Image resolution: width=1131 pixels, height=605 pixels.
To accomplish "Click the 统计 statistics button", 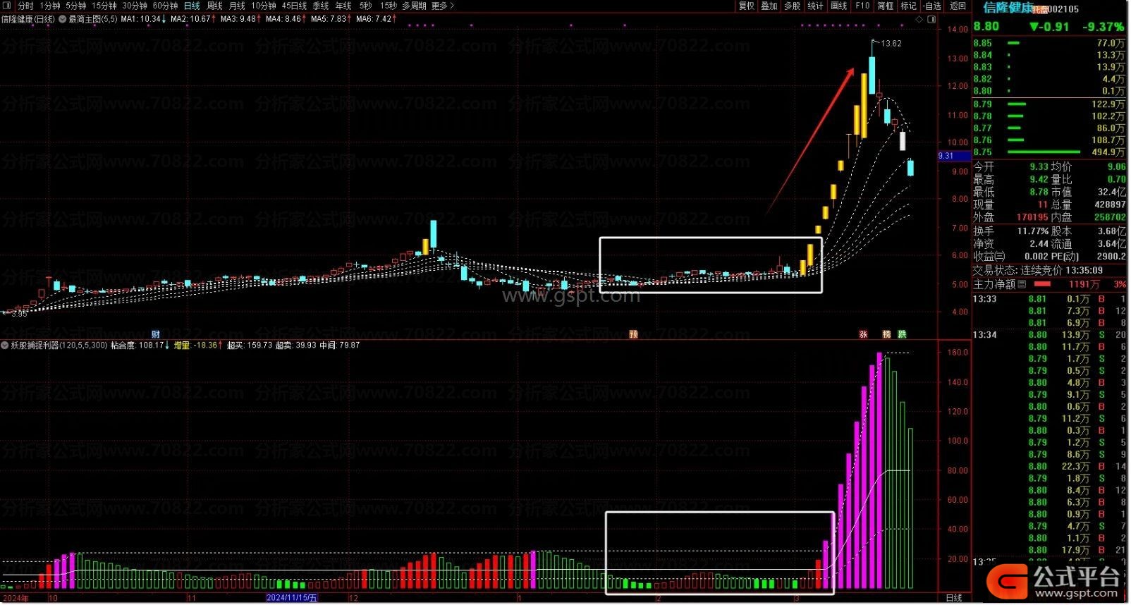I will tap(816, 6).
